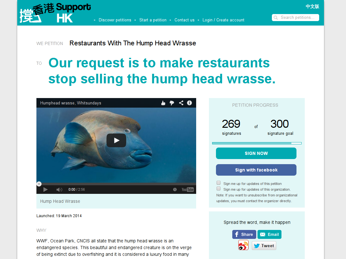Click the Search petitions input field
Screen dimensions: 346x259
pos(296,18)
